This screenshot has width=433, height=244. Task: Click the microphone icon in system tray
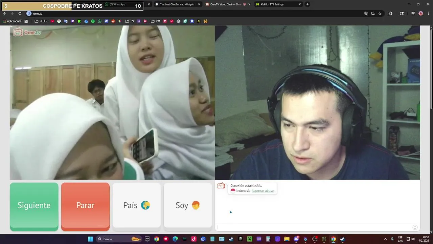click(x=392, y=239)
